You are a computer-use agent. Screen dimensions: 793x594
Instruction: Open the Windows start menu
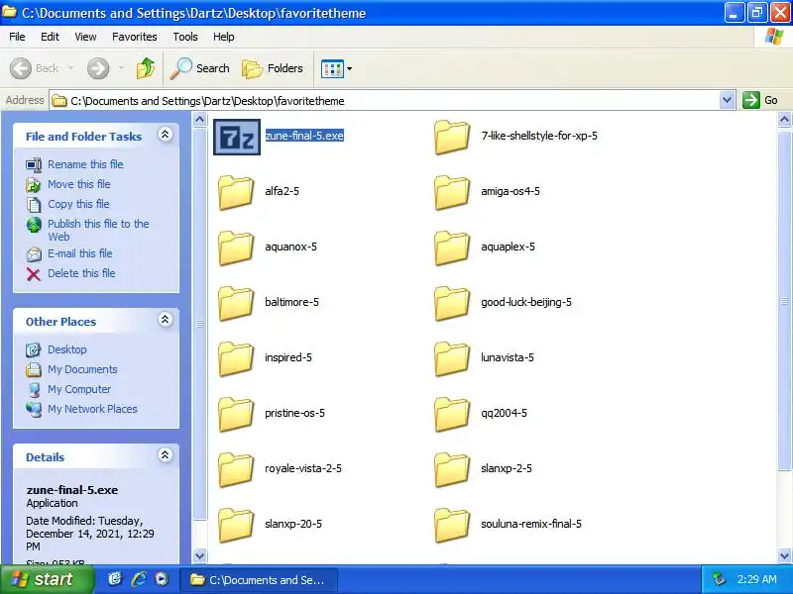pyautogui.click(x=47, y=579)
